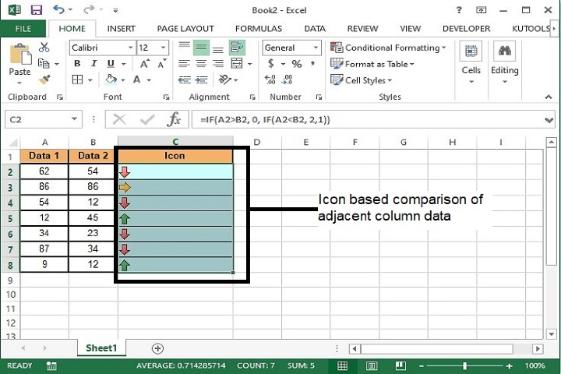Select the Sheet1 worksheet tab
Screen dimensions: 561x374
click(x=101, y=348)
